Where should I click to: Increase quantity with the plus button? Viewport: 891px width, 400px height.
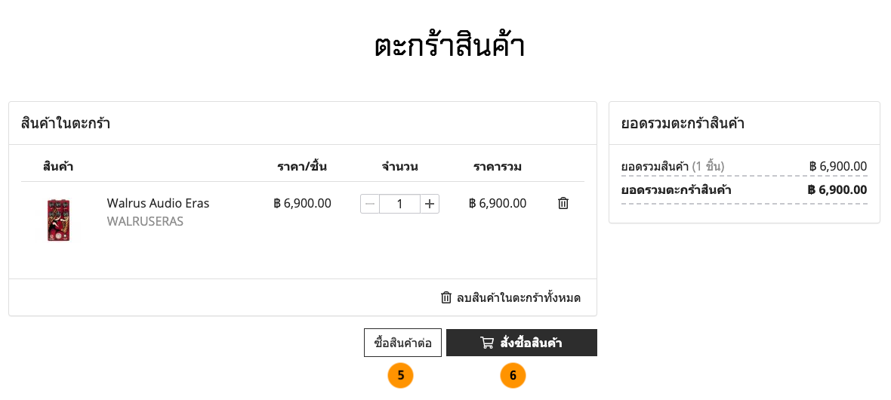[430, 204]
